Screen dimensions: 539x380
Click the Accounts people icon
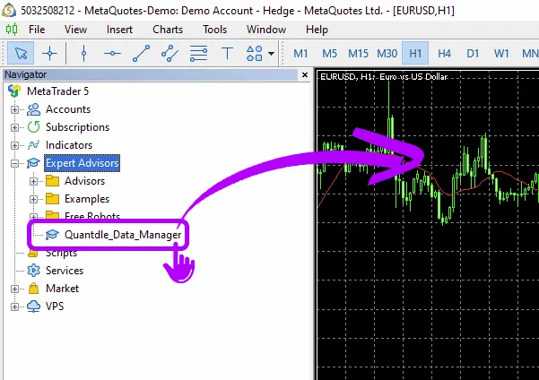coord(34,109)
